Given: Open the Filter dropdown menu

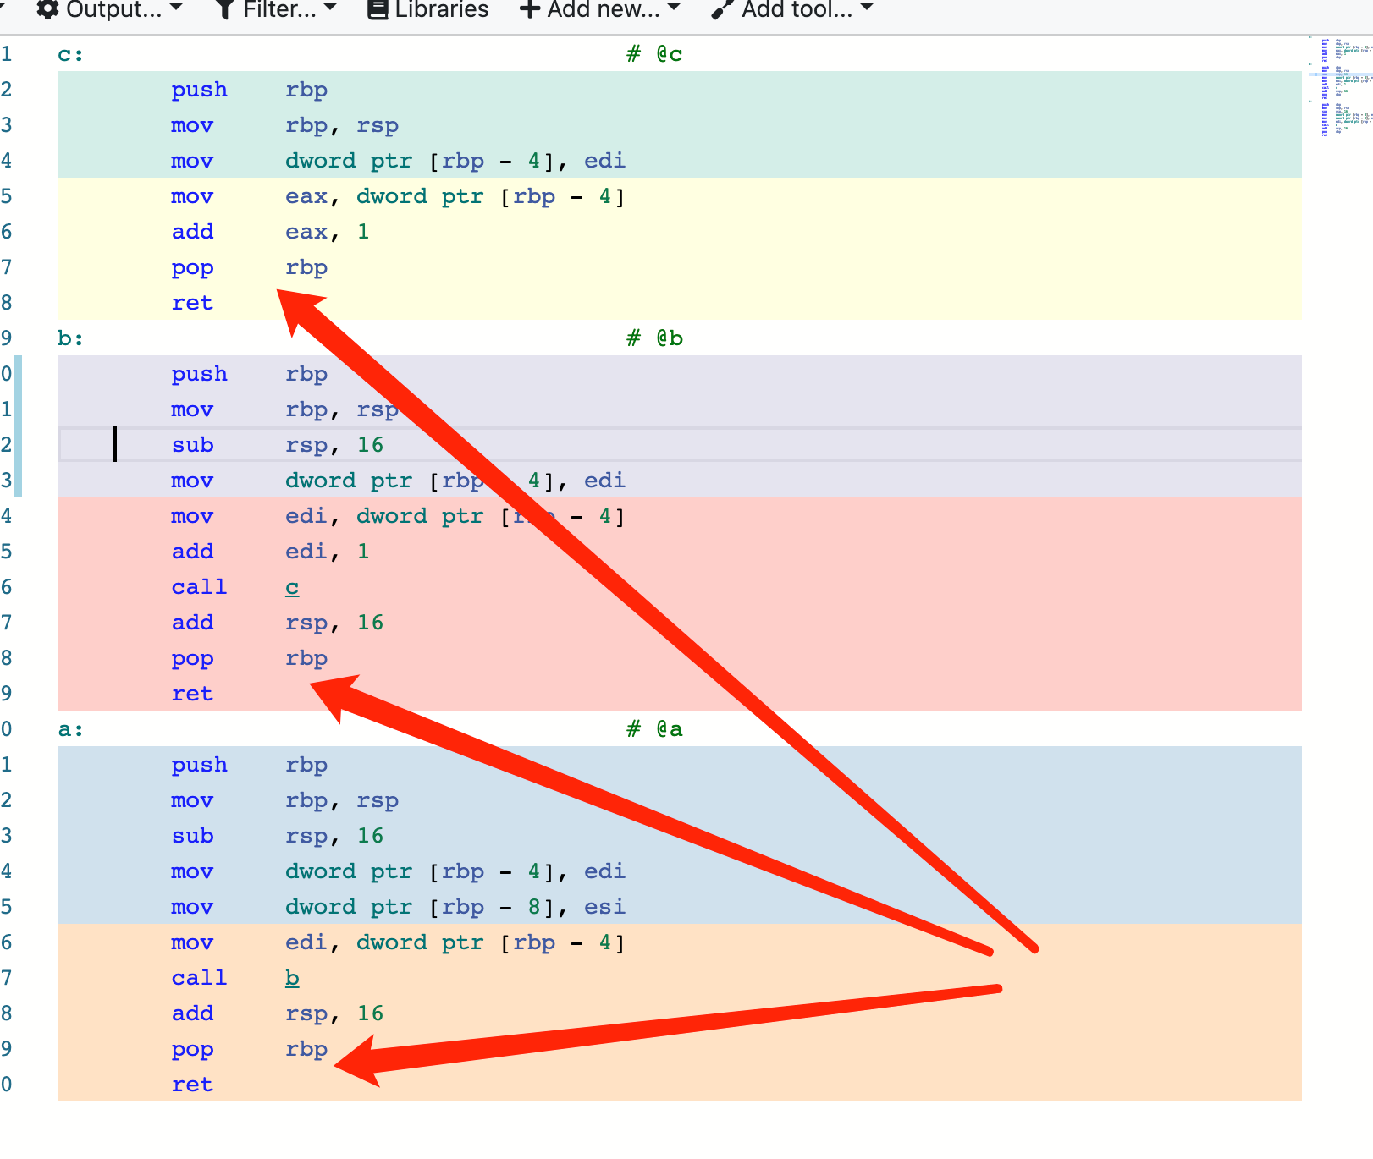Looking at the screenshot, I should (x=277, y=9).
